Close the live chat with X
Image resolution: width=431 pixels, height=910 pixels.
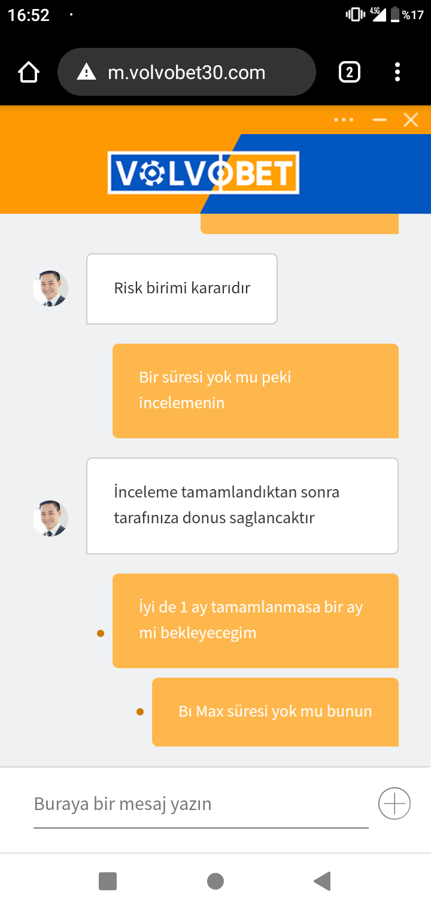point(411,120)
